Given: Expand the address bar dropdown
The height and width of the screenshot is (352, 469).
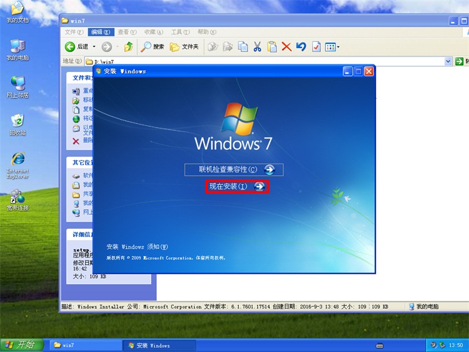Looking at the screenshot, I should pos(448,61).
